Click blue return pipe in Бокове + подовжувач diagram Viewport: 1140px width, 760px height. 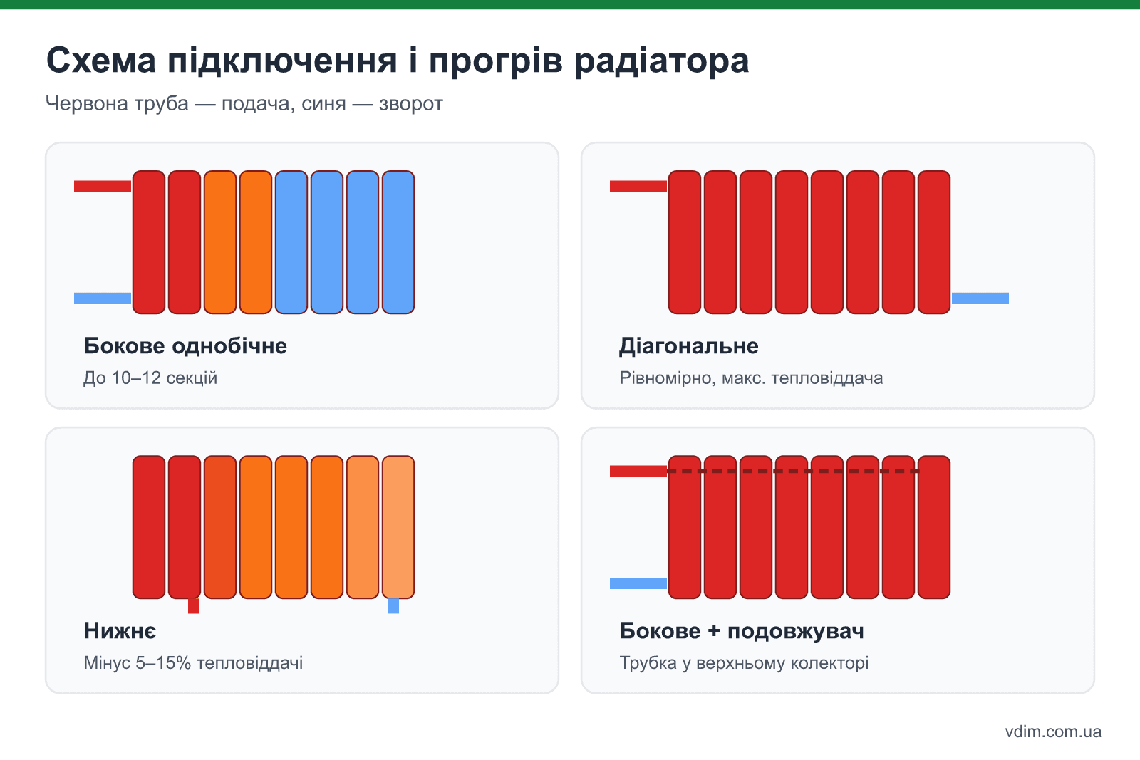pos(638,583)
